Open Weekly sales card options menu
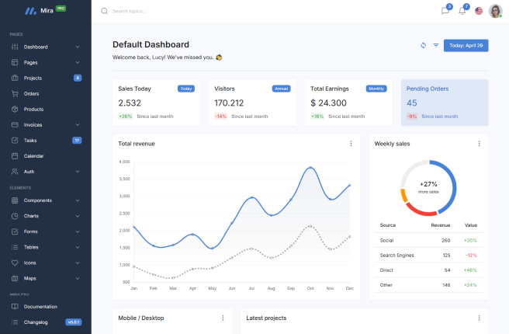This screenshot has height=334, width=509. 480,143
